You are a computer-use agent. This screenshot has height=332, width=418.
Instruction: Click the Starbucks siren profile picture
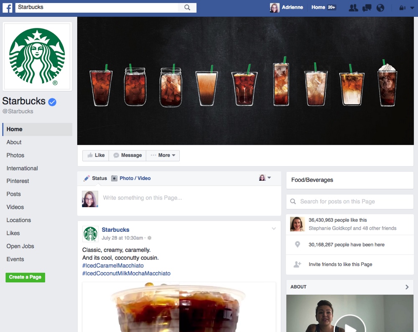[x=37, y=56]
